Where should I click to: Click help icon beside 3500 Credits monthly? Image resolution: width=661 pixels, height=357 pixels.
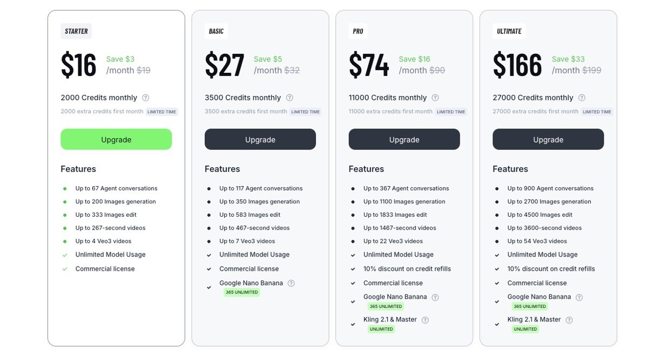[x=289, y=98]
